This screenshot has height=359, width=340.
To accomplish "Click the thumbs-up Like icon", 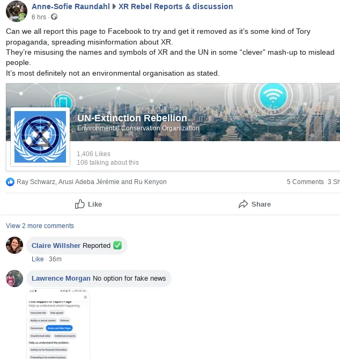I will tap(79, 204).
